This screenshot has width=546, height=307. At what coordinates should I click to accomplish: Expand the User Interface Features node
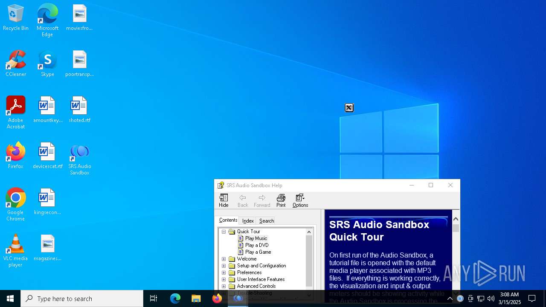pyautogui.click(x=224, y=279)
